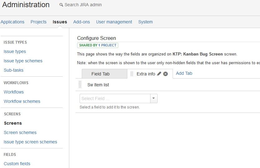Select the Sw Item list field row

[x=168, y=85]
